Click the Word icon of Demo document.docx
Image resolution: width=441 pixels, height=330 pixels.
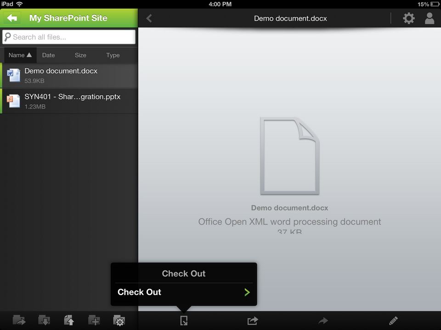[13, 75]
